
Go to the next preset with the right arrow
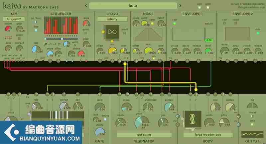pyautogui.click(x=180, y=6)
